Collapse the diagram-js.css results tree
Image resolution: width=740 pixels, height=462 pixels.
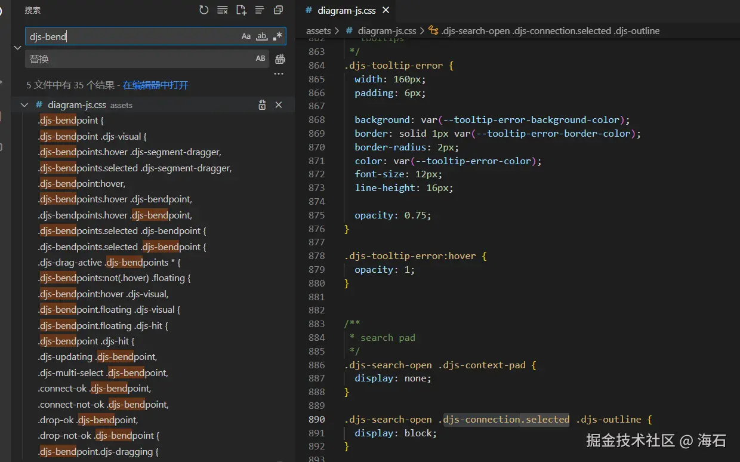tap(24, 105)
